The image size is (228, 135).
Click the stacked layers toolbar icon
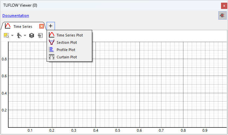[32, 35]
